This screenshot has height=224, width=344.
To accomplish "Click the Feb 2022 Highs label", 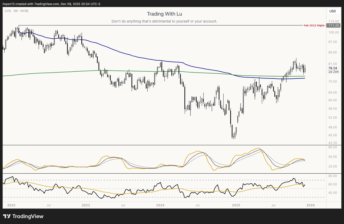I will click(x=314, y=25).
